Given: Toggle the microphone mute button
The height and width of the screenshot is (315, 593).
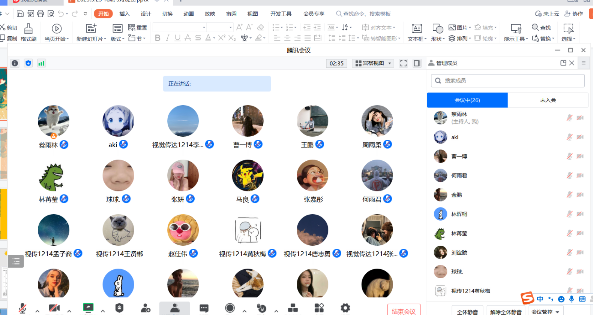Looking at the screenshot, I should 23,308.
